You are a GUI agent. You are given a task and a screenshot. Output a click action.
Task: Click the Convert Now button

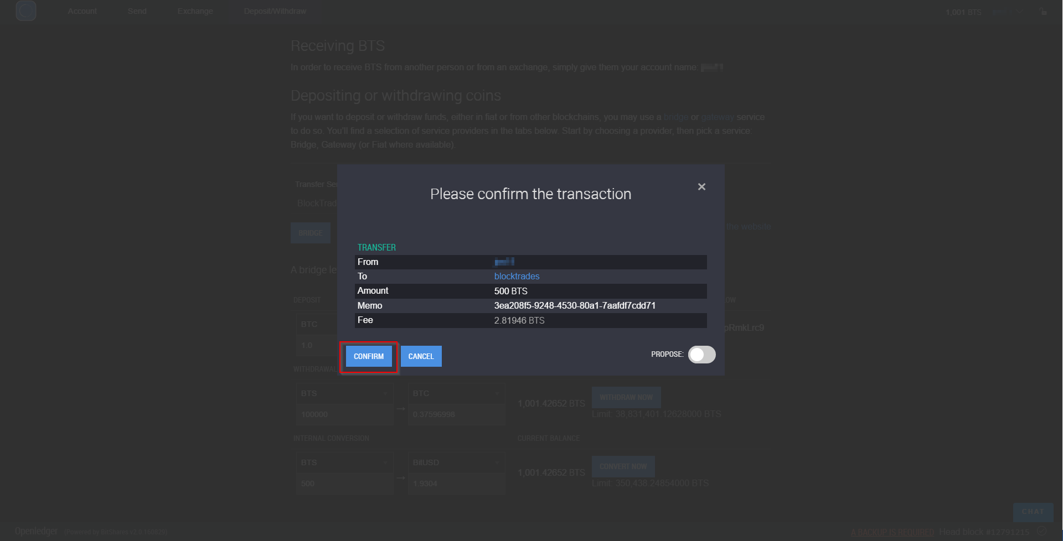pos(623,466)
